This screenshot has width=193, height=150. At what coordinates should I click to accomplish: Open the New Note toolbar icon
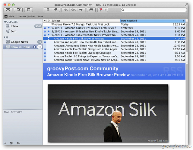point(28,10)
